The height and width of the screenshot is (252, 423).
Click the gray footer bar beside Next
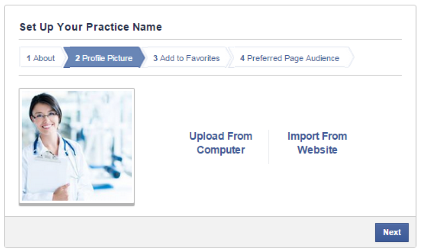click(190, 232)
